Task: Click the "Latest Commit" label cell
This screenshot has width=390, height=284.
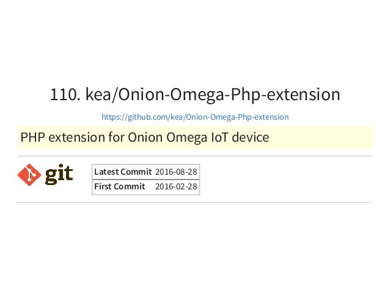Action: (x=123, y=172)
